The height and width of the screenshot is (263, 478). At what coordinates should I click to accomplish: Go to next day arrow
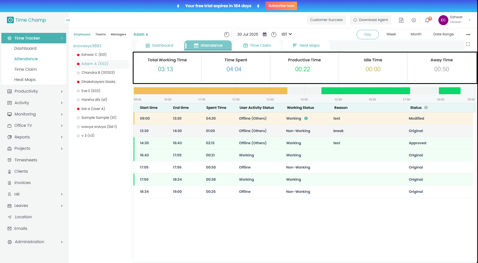274,34
